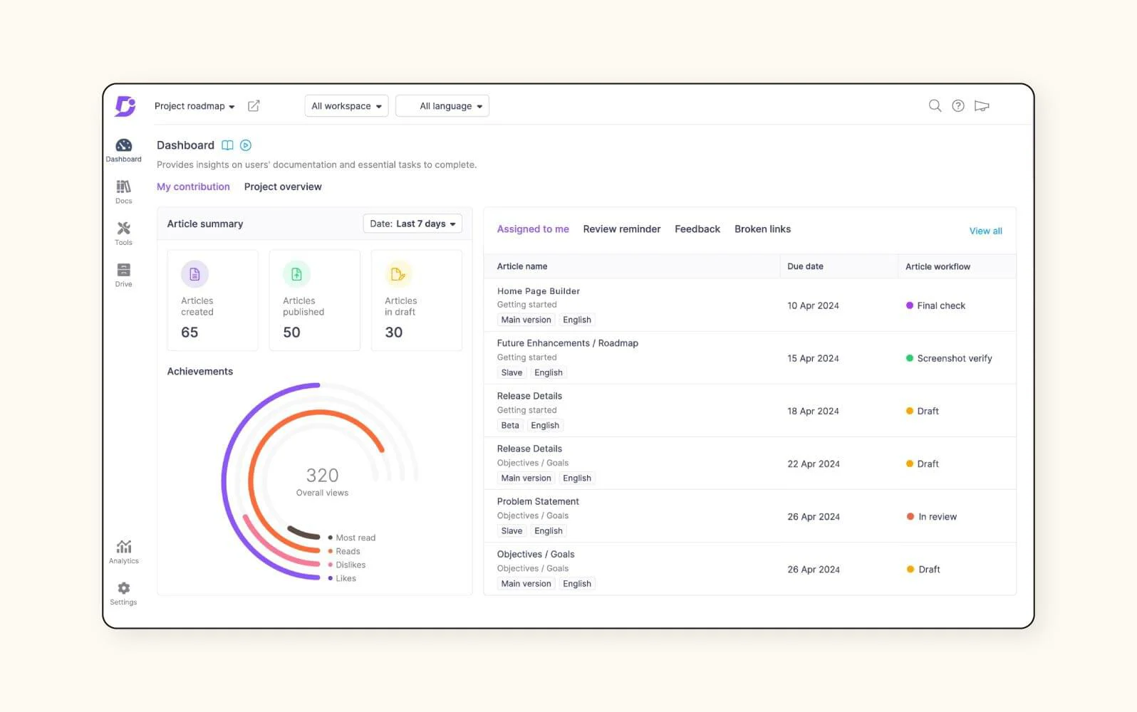Image resolution: width=1137 pixels, height=712 pixels.
Task: Open Analytics in the sidebar
Action: (124, 552)
